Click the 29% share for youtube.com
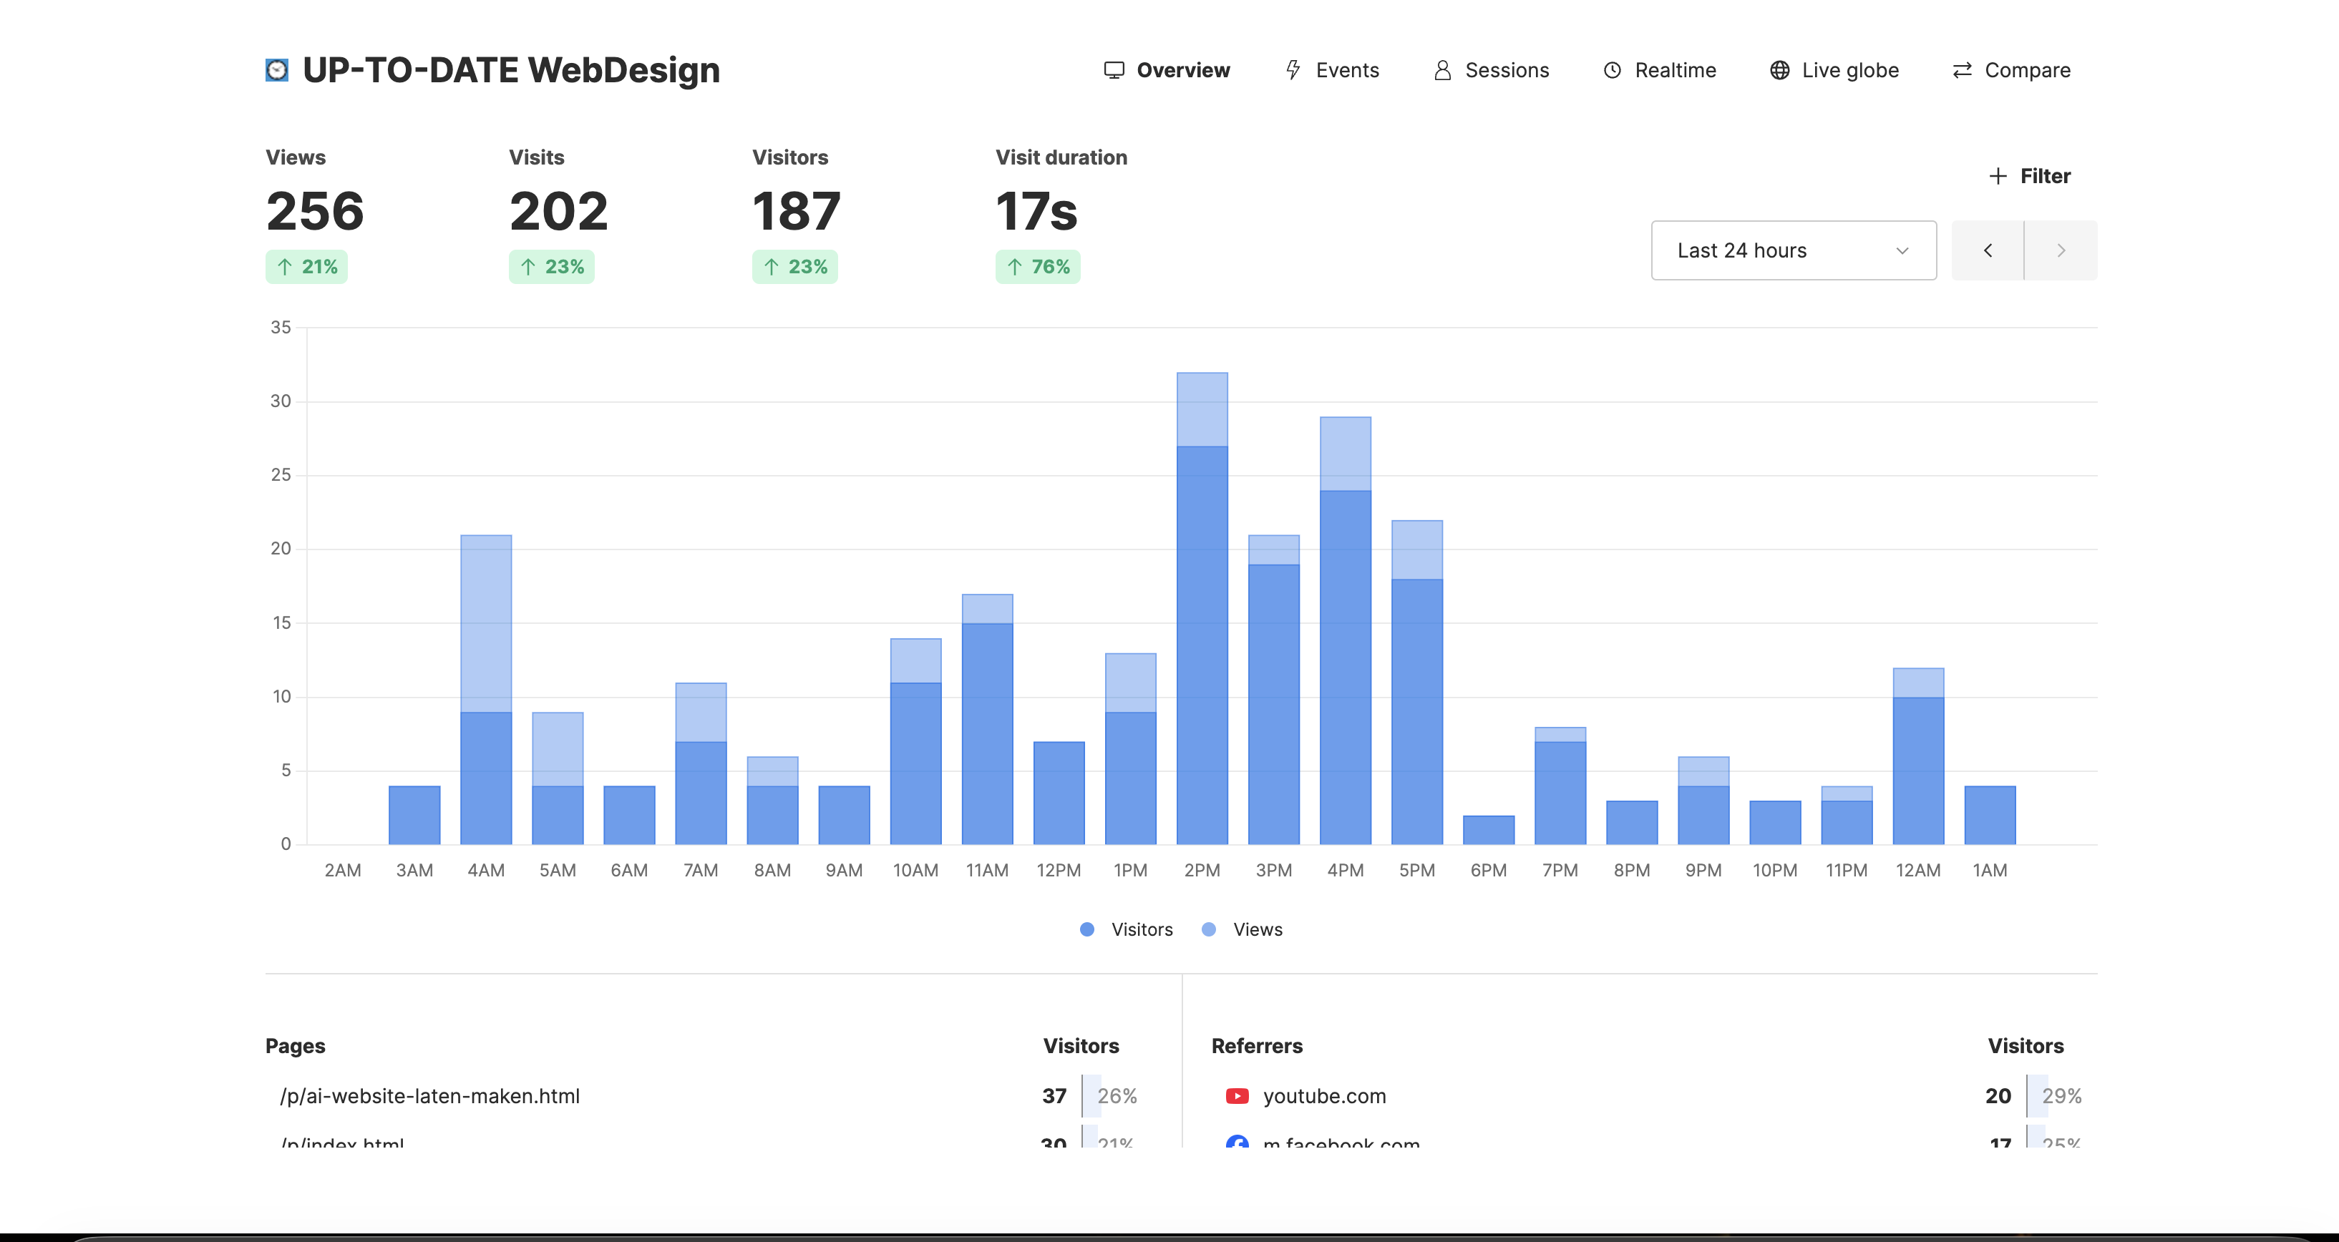The image size is (2339, 1242). [2062, 1096]
